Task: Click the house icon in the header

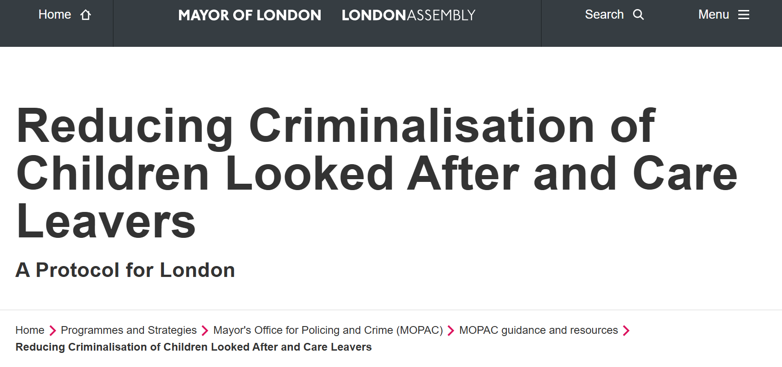Action: click(x=86, y=15)
